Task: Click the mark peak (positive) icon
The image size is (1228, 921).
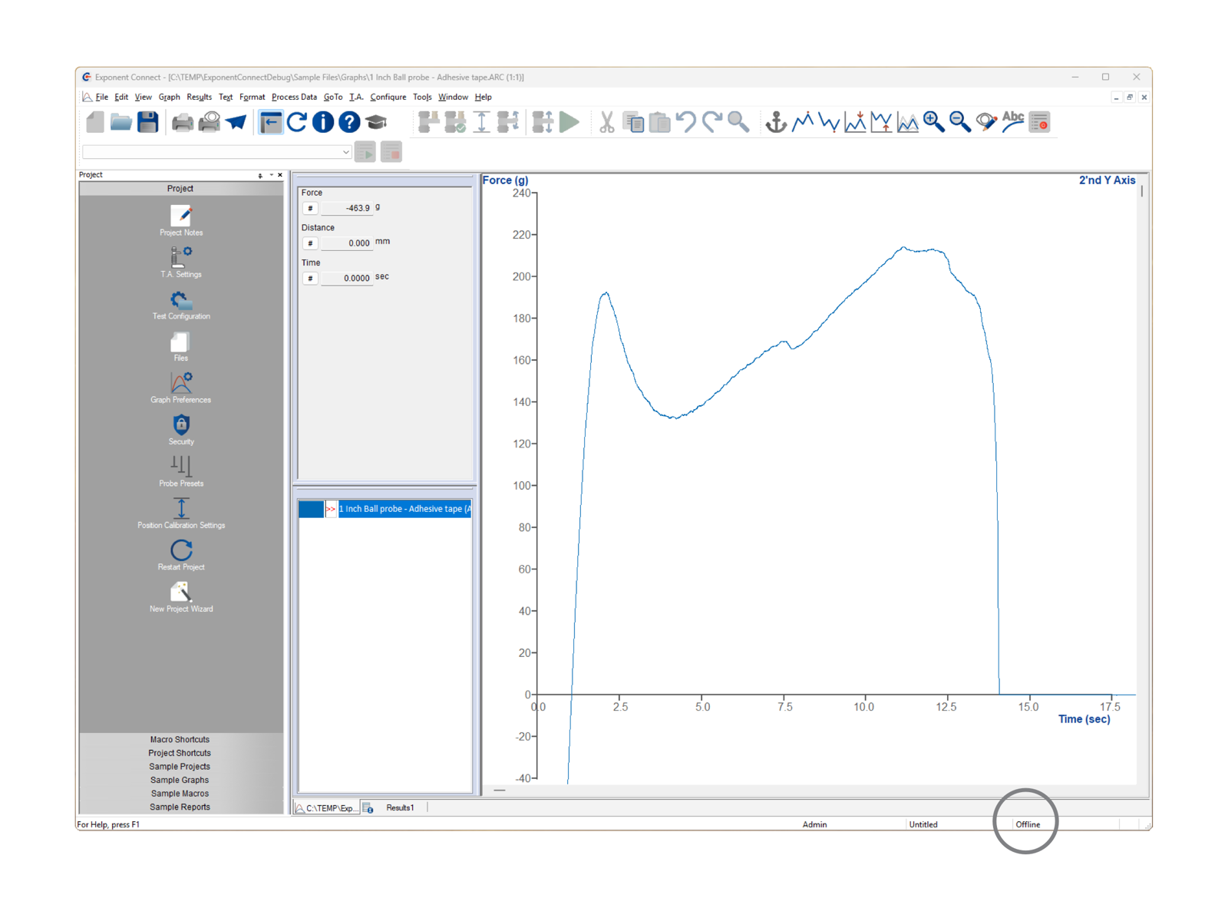Action: click(803, 122)
